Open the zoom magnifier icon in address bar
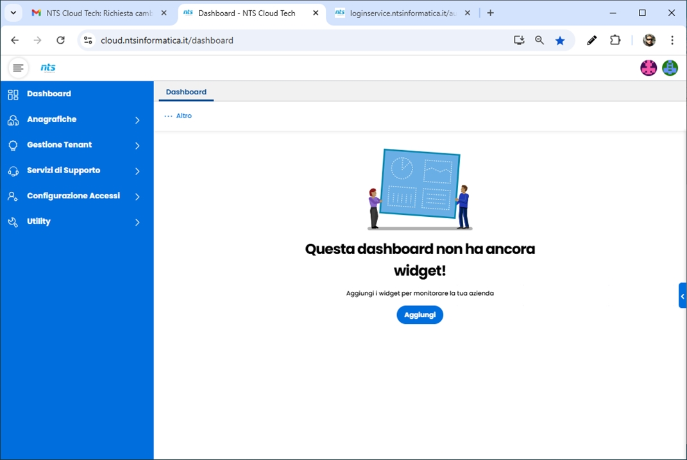687x460 pixels. tap(539, 40)
